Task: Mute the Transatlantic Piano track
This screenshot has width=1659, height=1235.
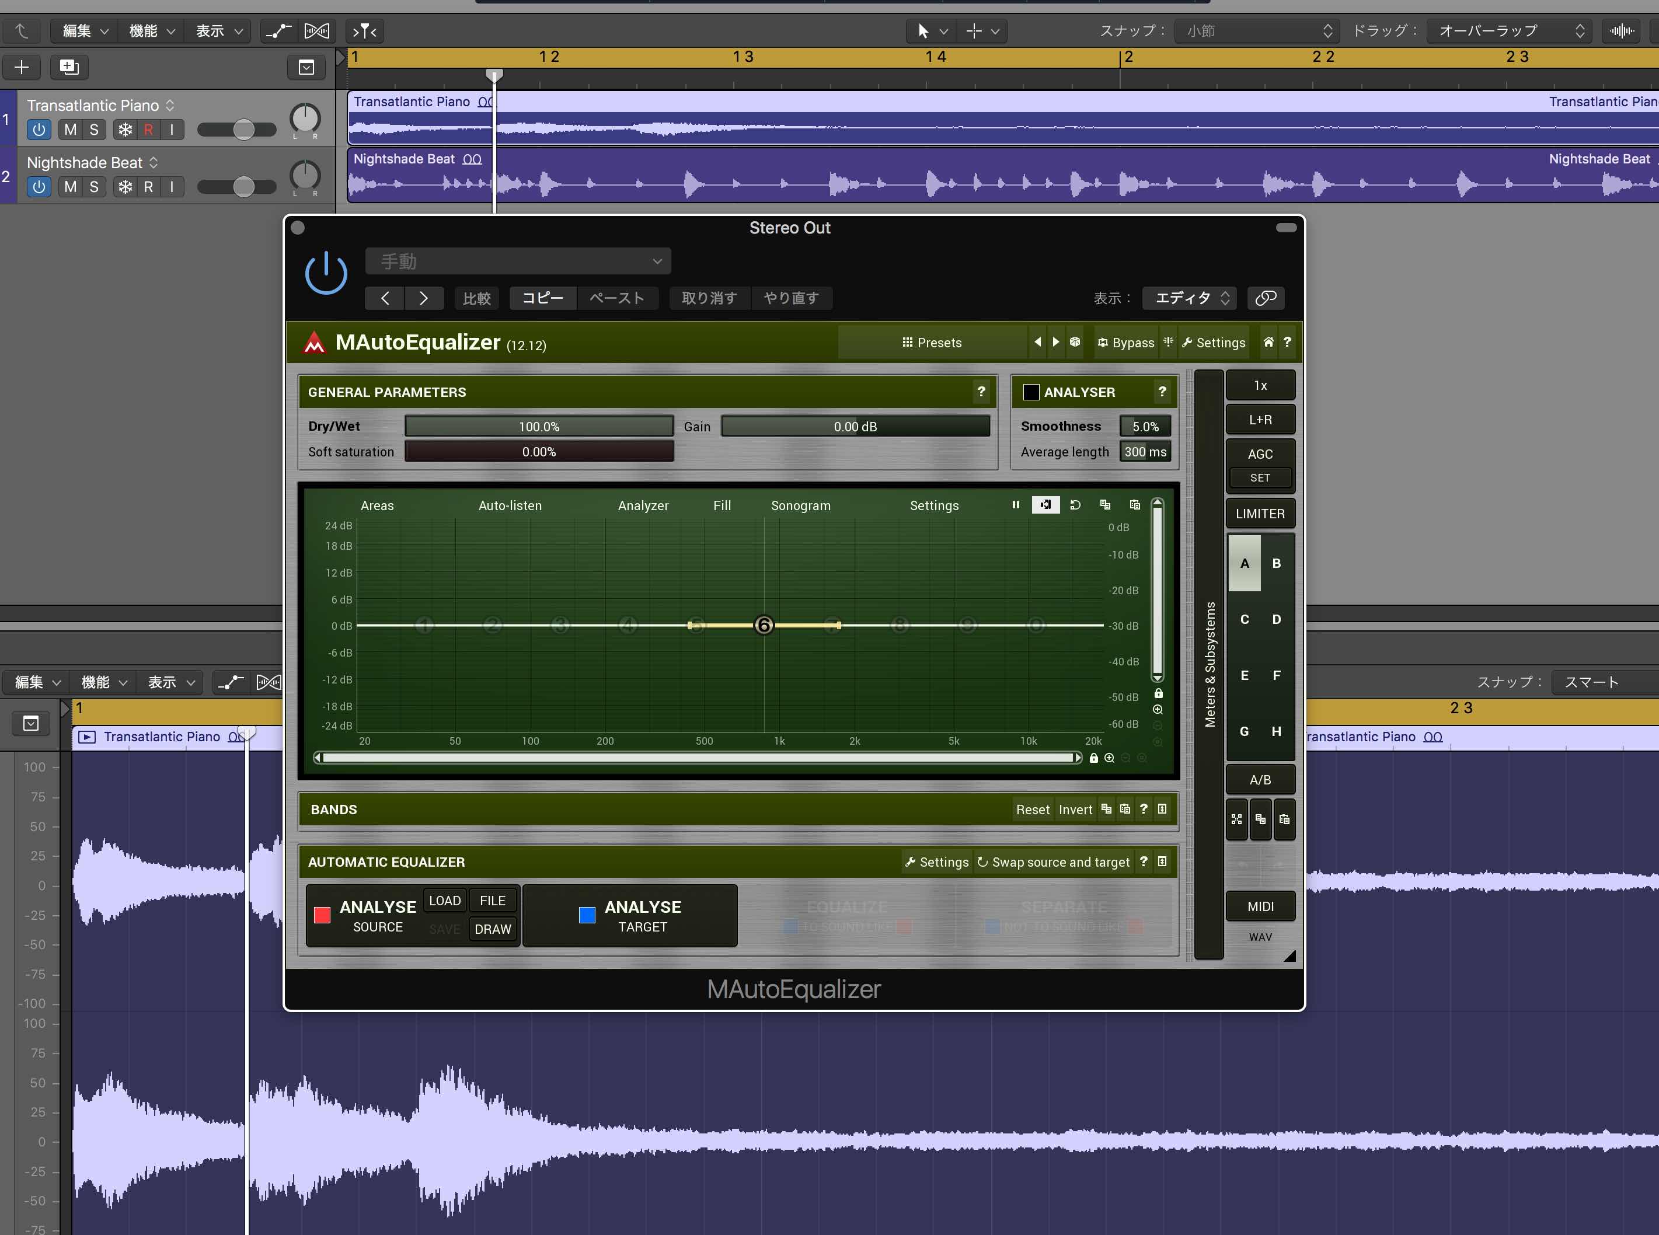Action: coord(70,130)
